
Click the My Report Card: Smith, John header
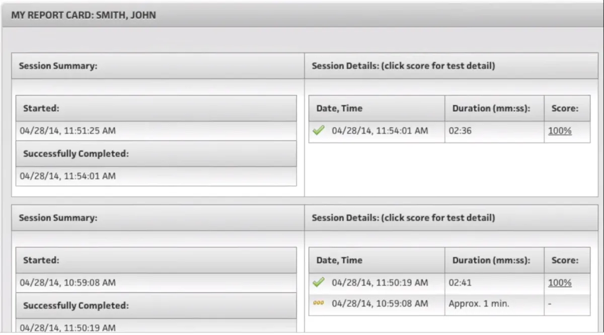tap(84, 15)
